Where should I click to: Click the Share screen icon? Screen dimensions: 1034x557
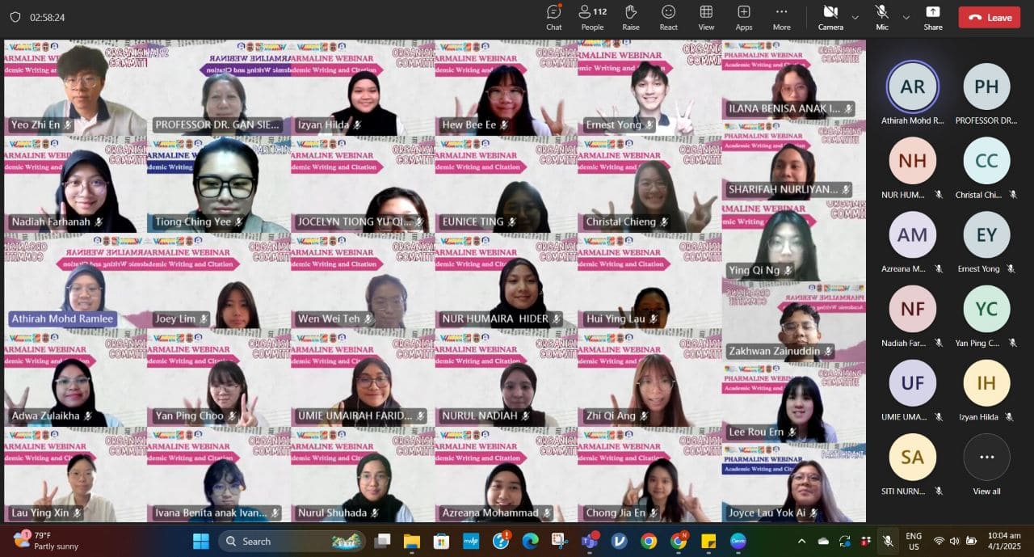[x=933, y=17]
